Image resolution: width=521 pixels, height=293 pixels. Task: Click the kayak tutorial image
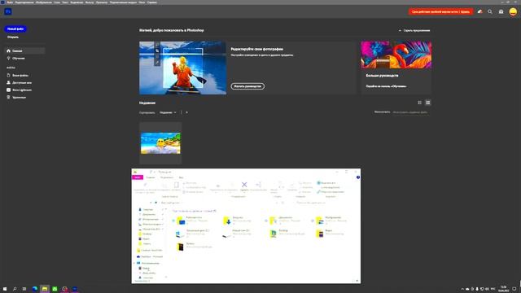click(x=182, y=68)
